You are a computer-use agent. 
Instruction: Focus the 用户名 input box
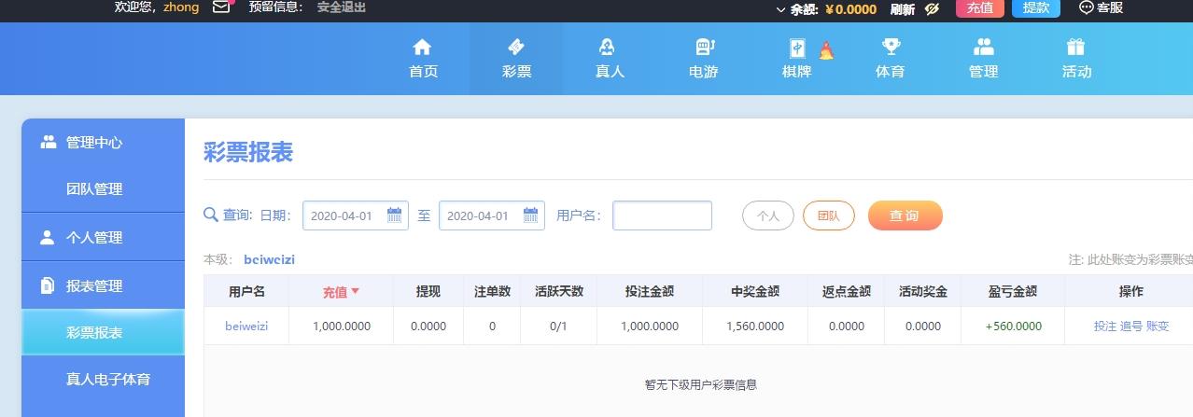click(x=662, y=215)
